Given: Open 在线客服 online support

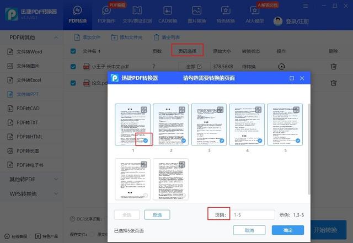Looking at the screenshot, I should 16,236.
